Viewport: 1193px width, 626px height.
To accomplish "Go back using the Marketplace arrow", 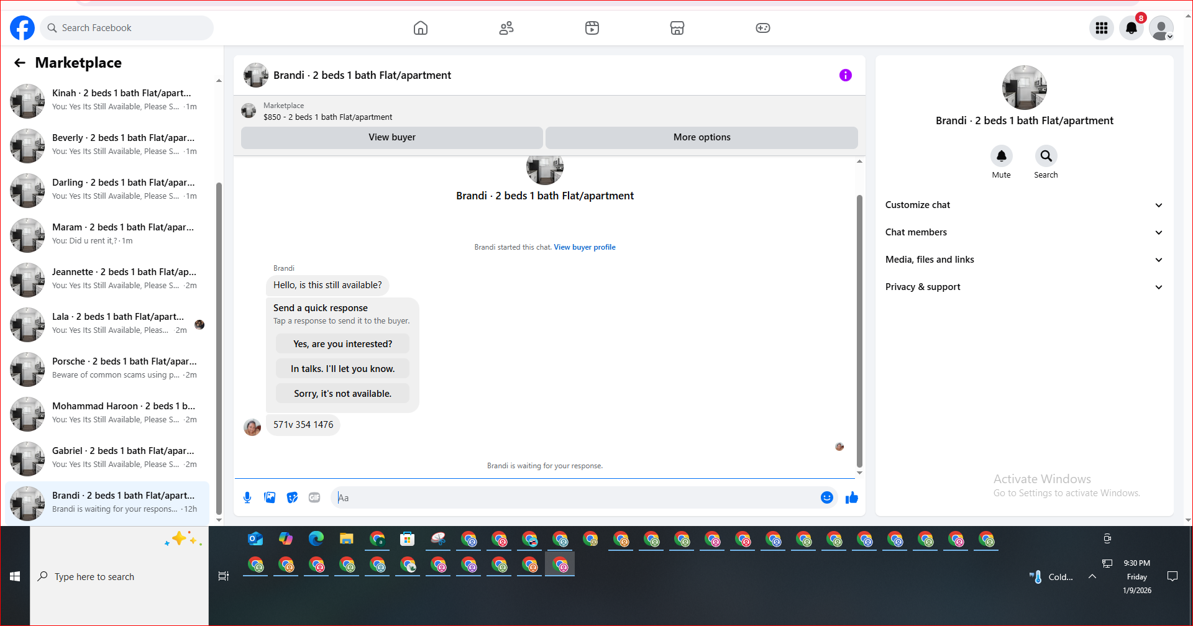I will (20, 63).
